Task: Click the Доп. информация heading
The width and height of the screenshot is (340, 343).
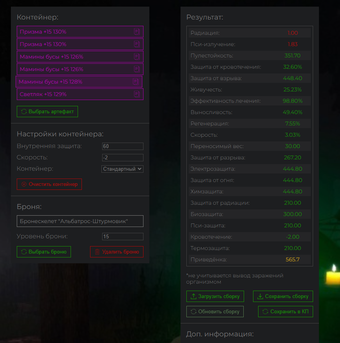Action: [x=220, y=334]
